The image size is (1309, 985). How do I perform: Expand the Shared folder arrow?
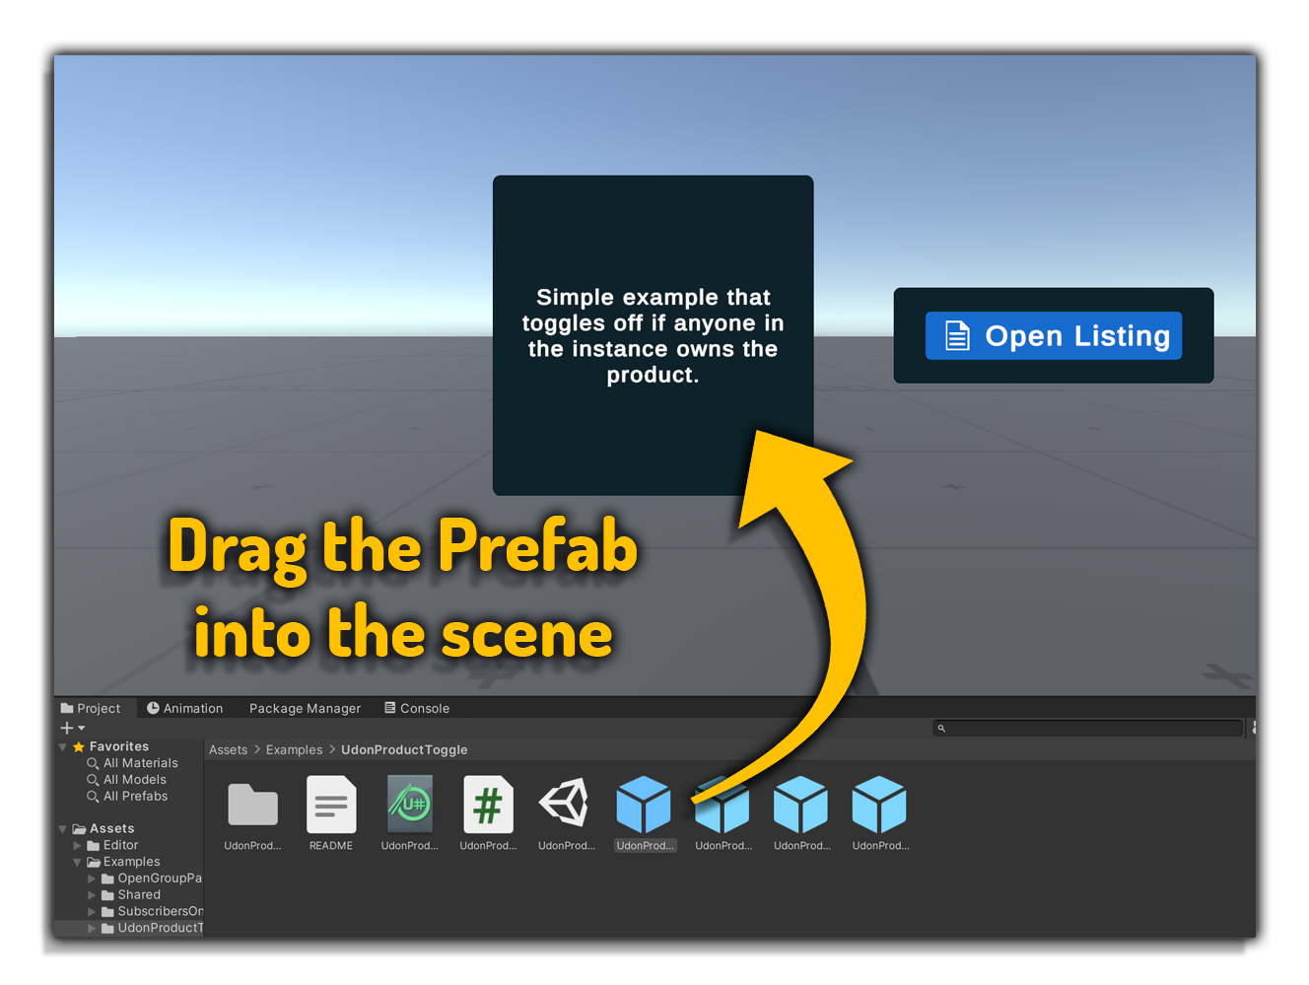coord(92,895)
